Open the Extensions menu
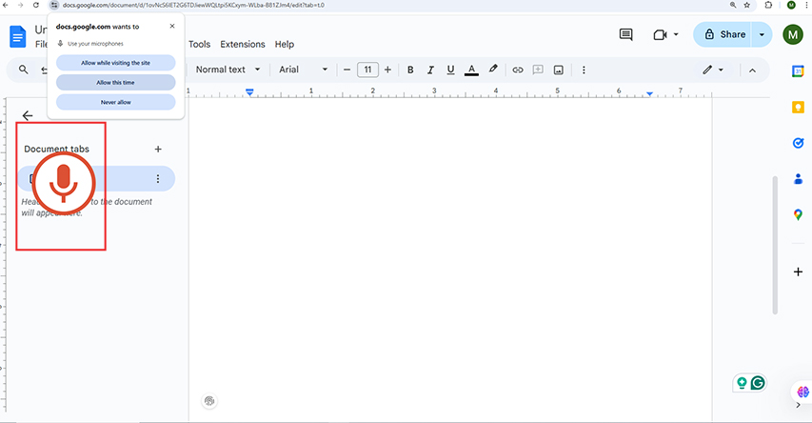 tap(243, 44)
